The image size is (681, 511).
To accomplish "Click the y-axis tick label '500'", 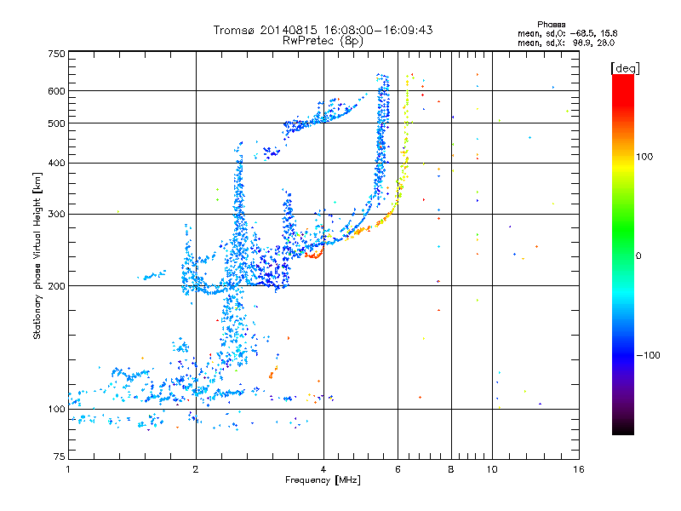I will [56, 123].
